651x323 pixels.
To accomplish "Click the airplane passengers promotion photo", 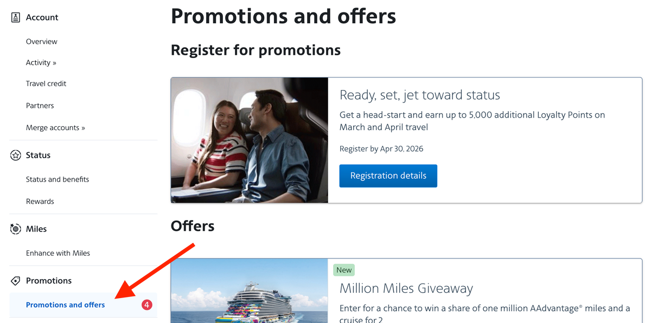I will [249, 140].
